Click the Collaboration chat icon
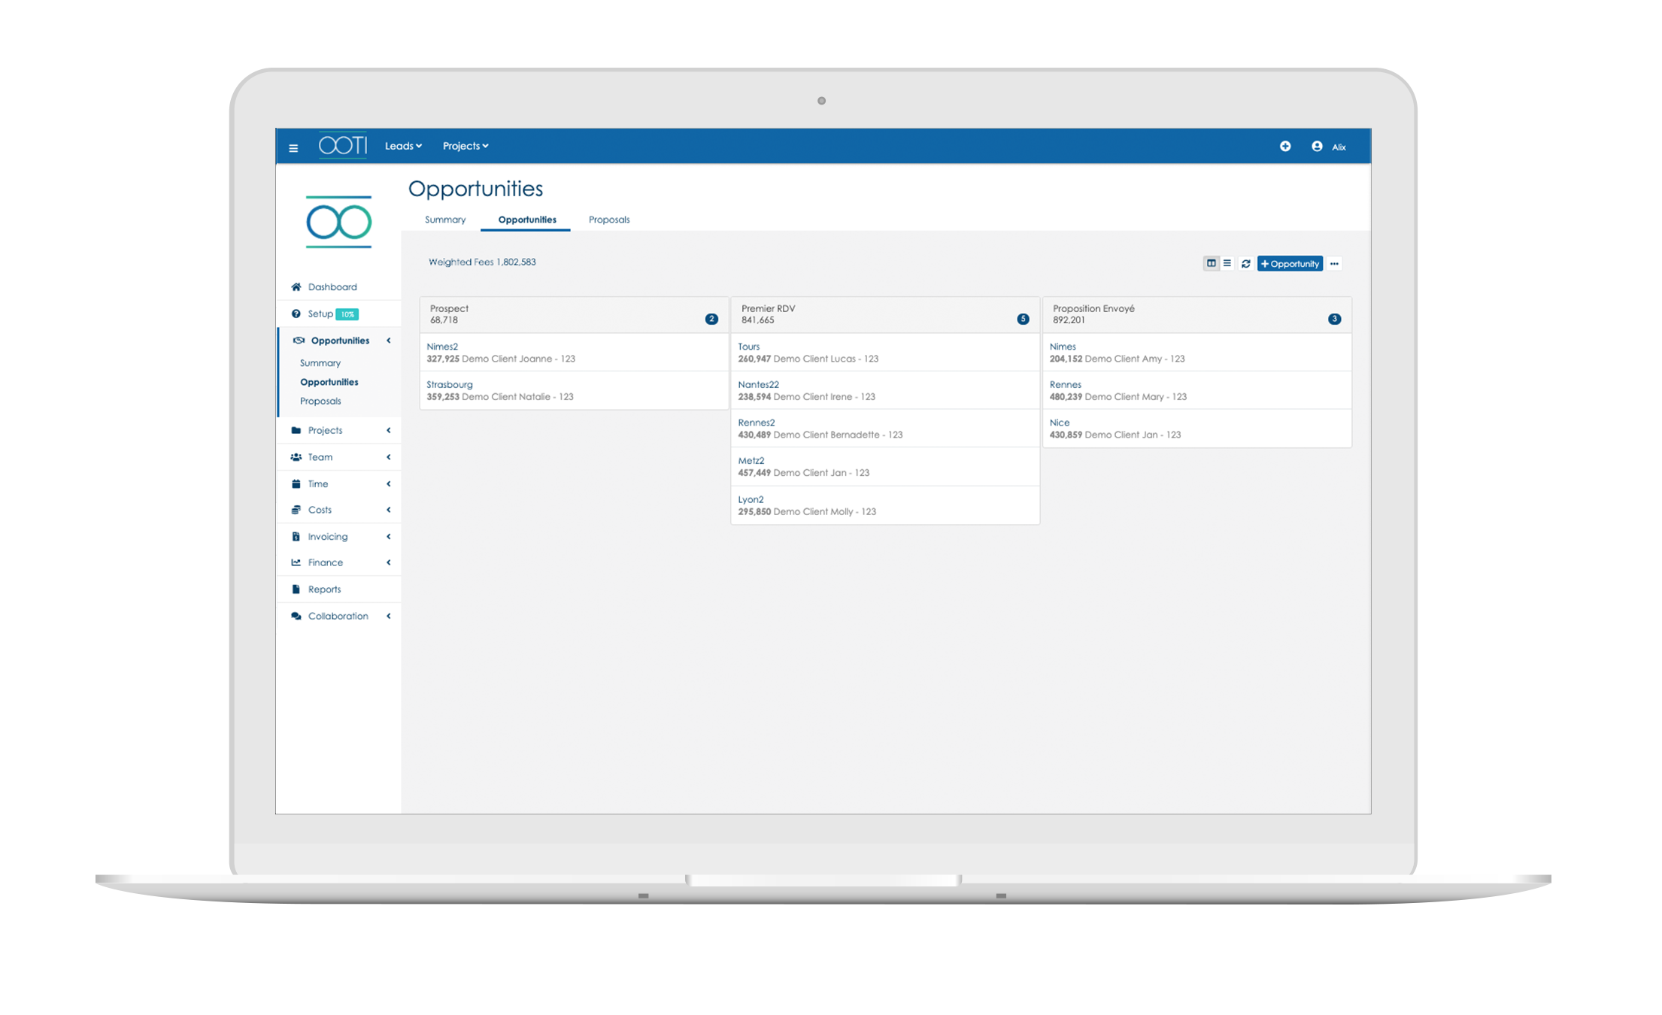 click(x=296, y=616)
